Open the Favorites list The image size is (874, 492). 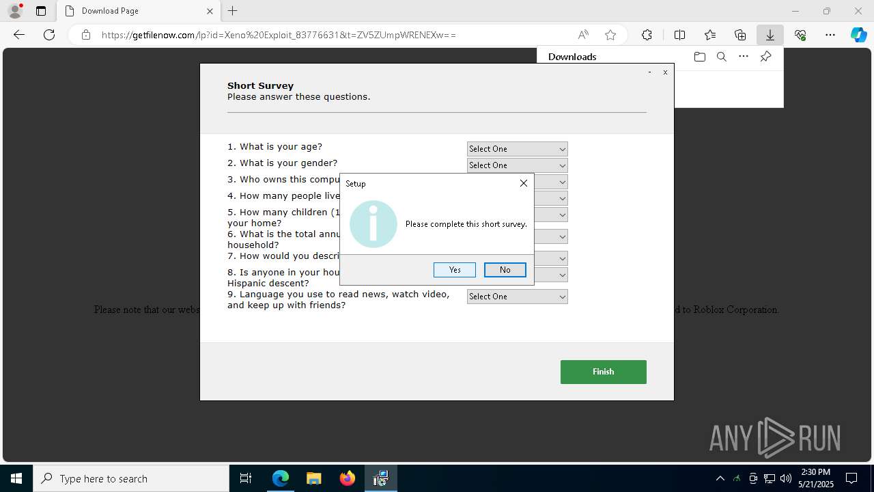(x=710, y=35)
